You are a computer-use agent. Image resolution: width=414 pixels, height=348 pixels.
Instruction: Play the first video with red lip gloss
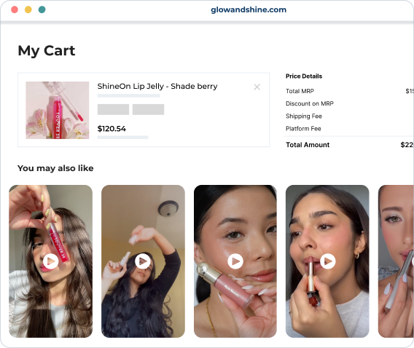click(51, 261)
